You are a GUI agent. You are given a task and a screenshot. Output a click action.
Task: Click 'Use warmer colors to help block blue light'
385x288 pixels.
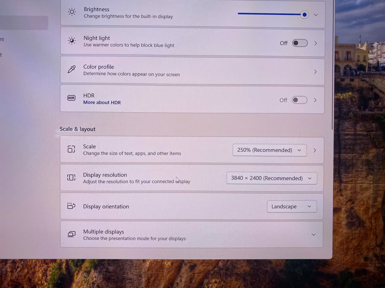[129, 45]
